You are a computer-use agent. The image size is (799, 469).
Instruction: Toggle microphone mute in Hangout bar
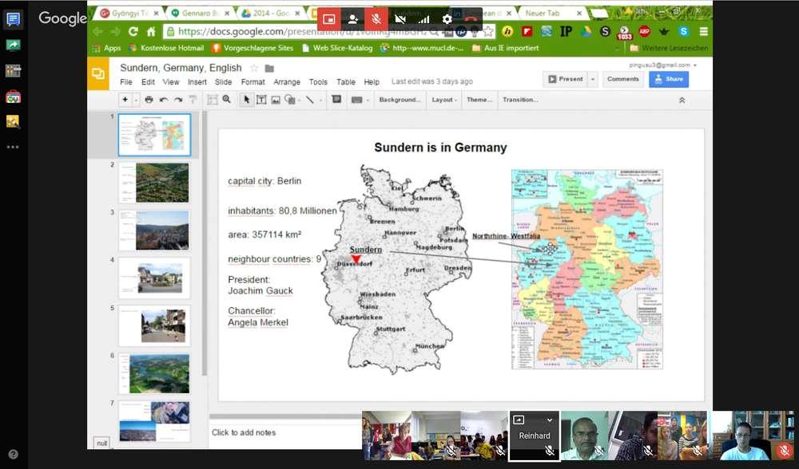coord(376,19)
